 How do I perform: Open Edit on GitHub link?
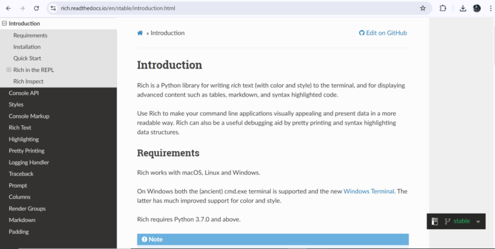[x=383, y=33]
